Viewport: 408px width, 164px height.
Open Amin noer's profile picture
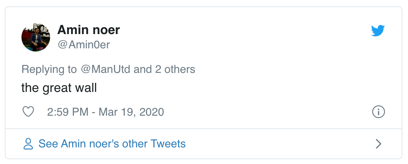pos(35,37)
